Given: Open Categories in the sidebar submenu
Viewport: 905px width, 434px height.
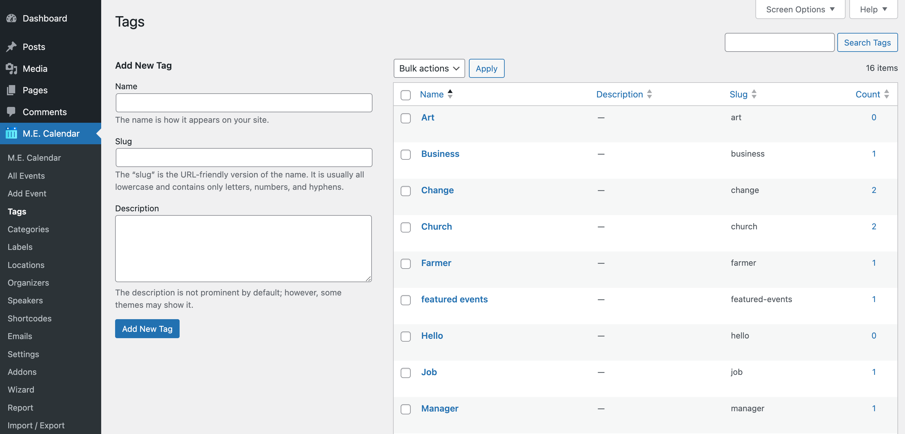Looking at the screenshot, I should [28, 229].
